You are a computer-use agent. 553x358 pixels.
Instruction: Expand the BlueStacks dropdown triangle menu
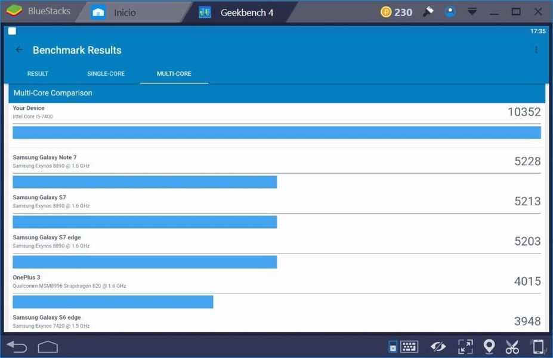tap(472, 12)
